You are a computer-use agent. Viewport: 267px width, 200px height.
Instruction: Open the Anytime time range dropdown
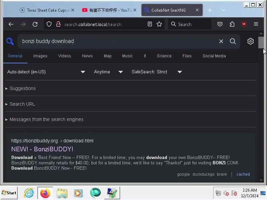click(x=108, y=72)
